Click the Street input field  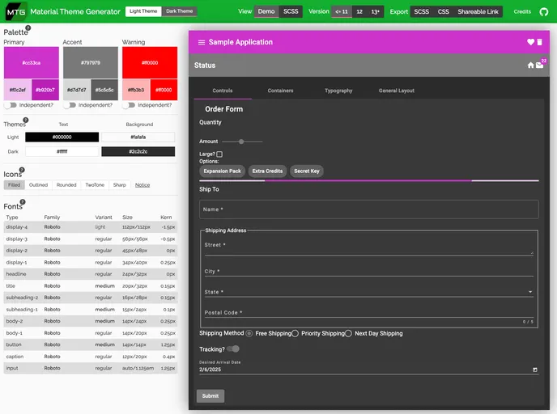tap(368, 246)
